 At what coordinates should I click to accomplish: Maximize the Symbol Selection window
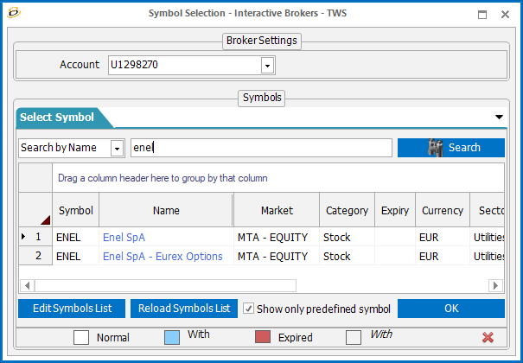482,14
